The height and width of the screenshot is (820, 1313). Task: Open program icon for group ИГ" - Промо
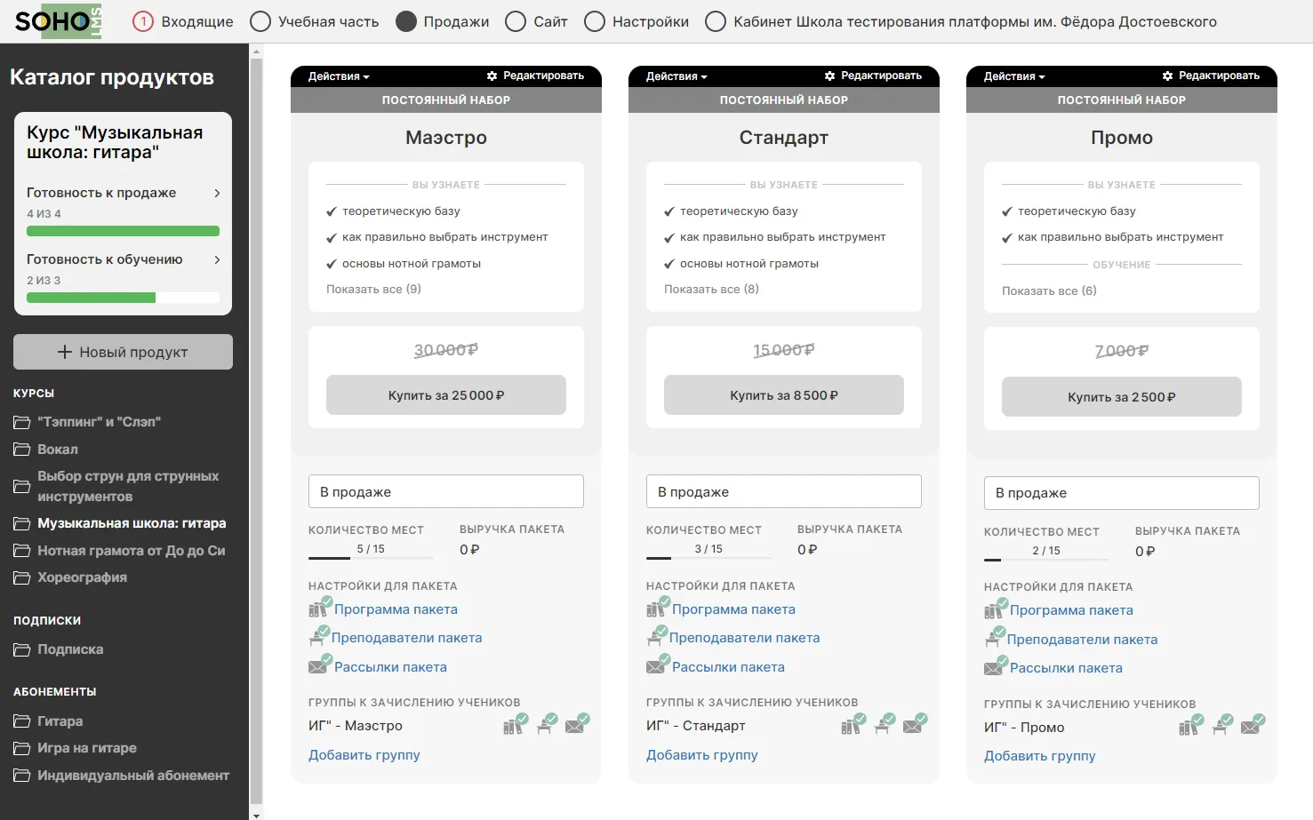pos(1190,726)
